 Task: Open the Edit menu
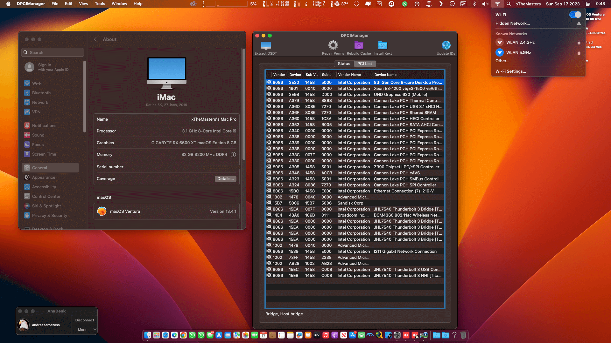[x=69, y=4]
